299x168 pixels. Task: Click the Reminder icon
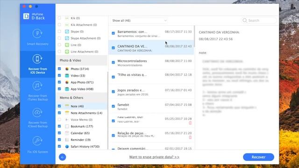coord(67,140)
